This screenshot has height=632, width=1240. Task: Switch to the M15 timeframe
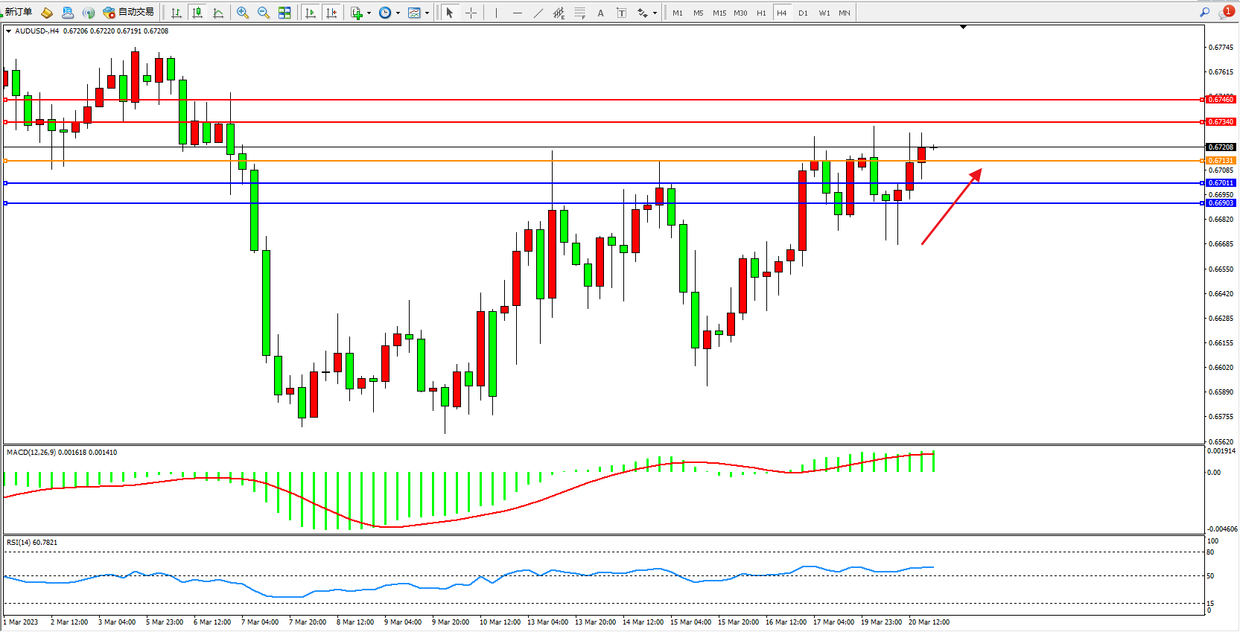719,13
